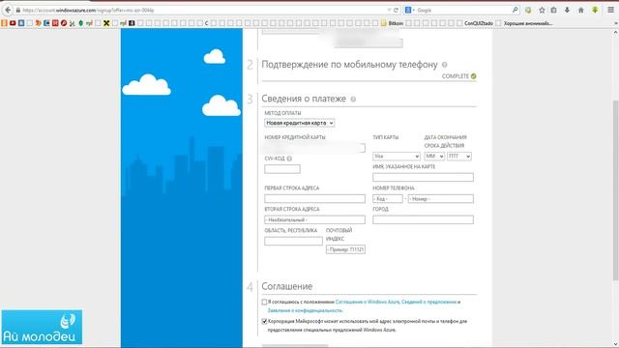This screenshot has width=619, height=348.
Task: Open the scissors bookmark icon
Action: click(x=73, y=23)
